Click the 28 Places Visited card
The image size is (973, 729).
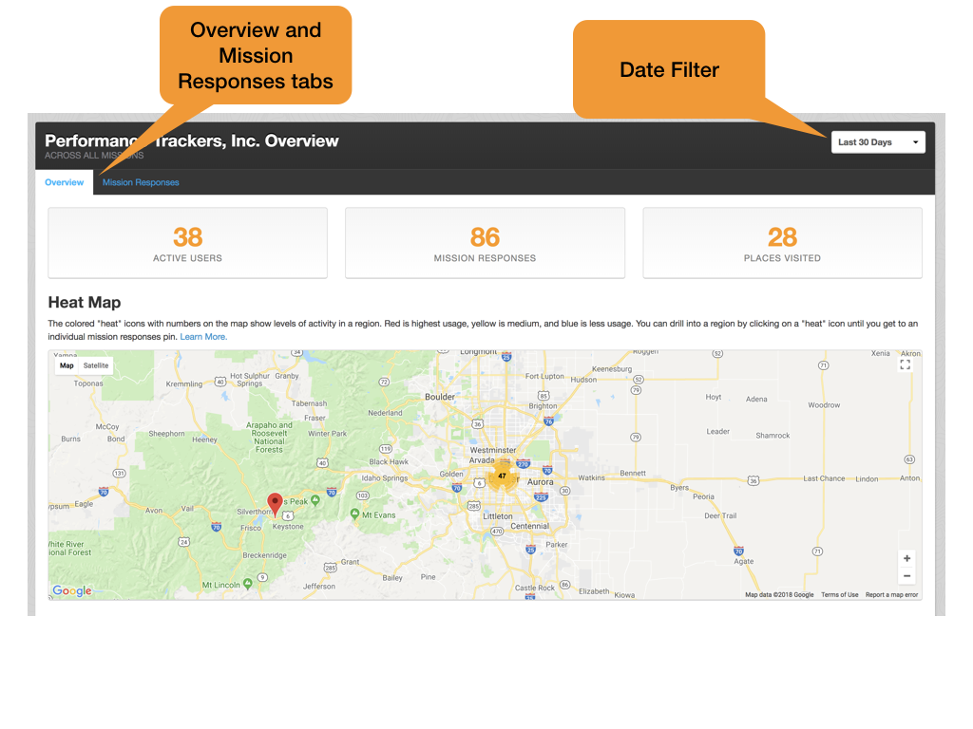[783, 243]
